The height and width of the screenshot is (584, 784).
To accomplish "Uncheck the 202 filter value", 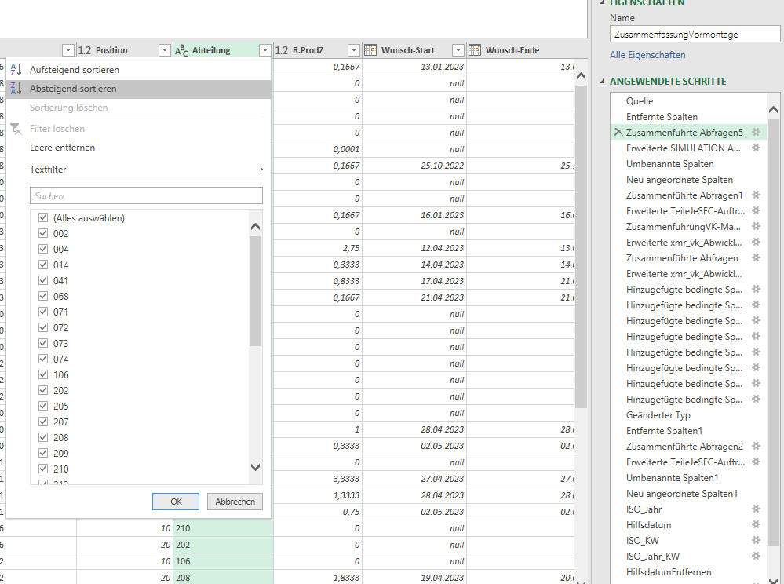I will click(x=43, y=390).
